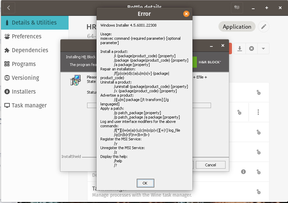The image size is (288, 203).
Task: Minimize the InstallShield installer window
Action: click(211, 46)
